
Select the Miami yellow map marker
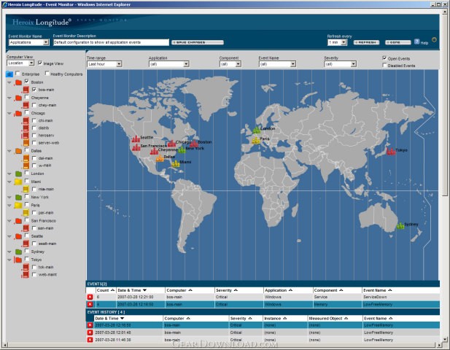coord(175,163)
